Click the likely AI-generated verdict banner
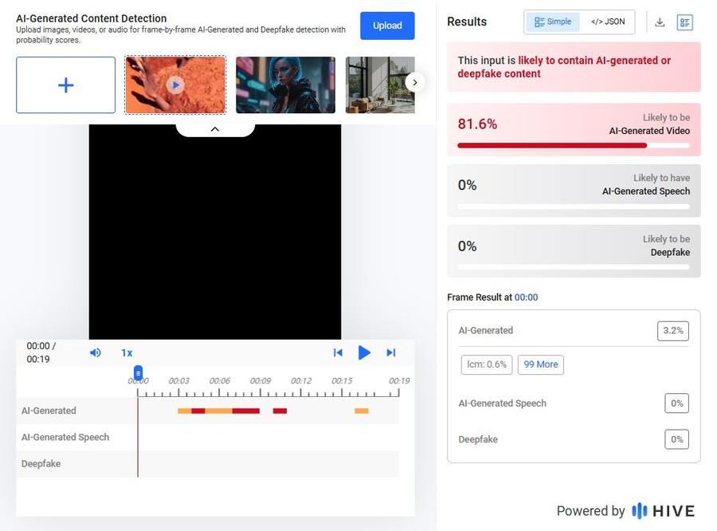This screenshot has width=717, height=531. 574,67
